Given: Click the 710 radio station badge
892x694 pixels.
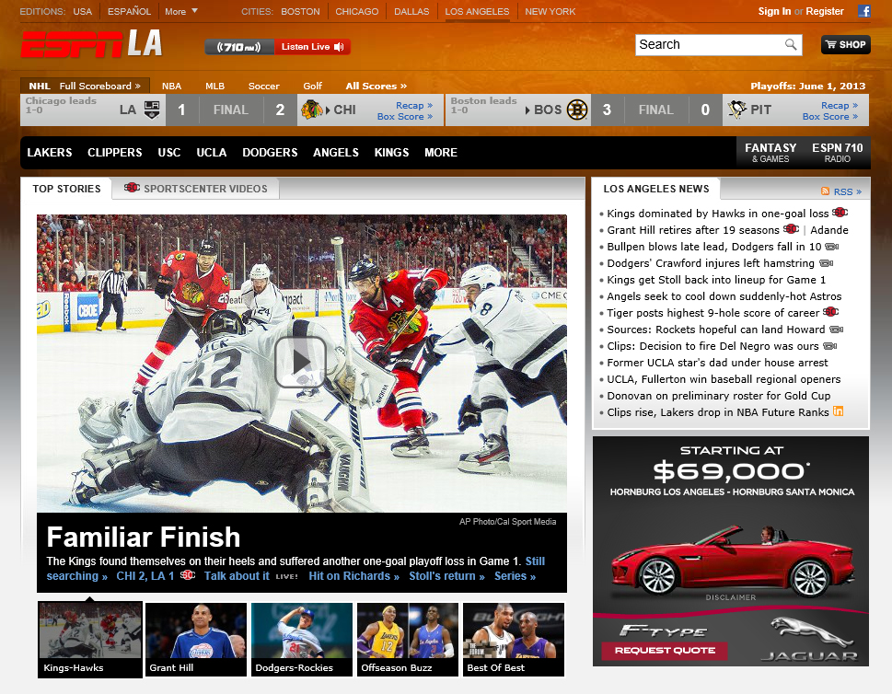Looking at the screenshot, I should click(239, 47).
